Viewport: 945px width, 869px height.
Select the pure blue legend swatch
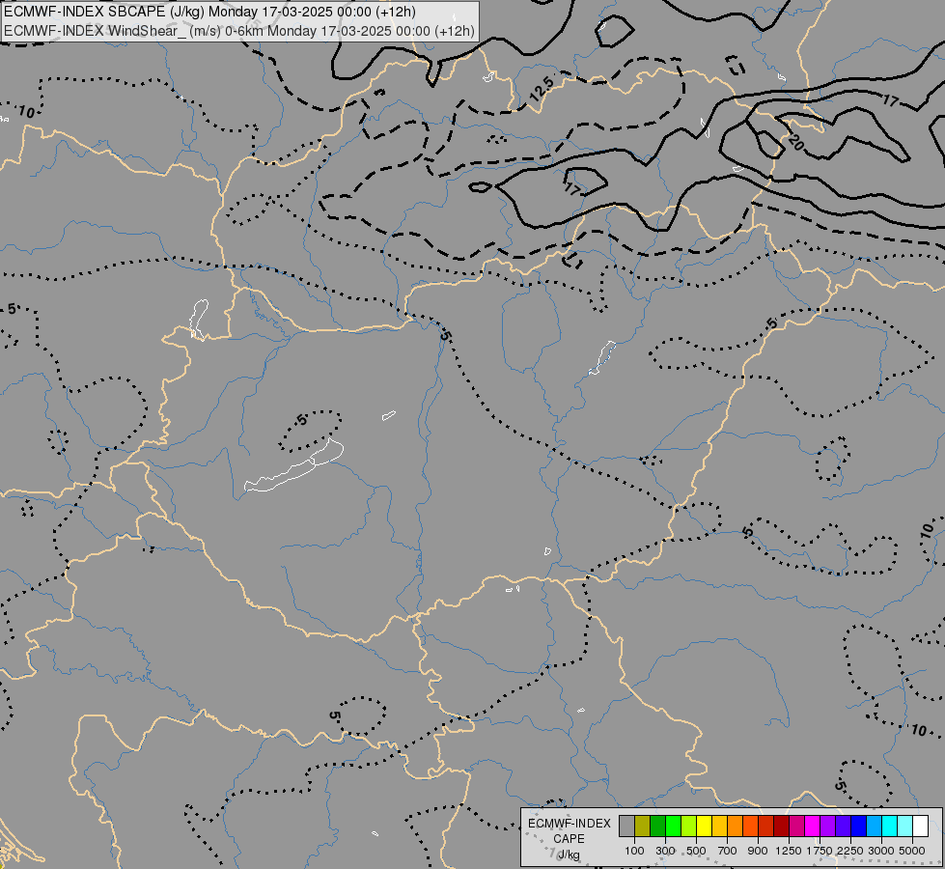pos(859,827)
